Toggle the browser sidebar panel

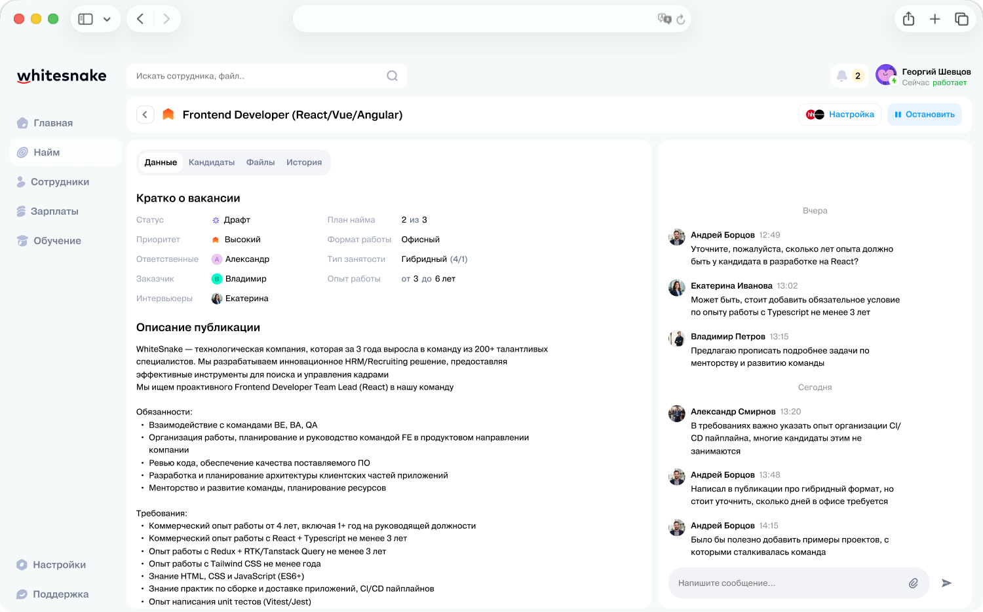pyautogui.click(x=86, y=19)
